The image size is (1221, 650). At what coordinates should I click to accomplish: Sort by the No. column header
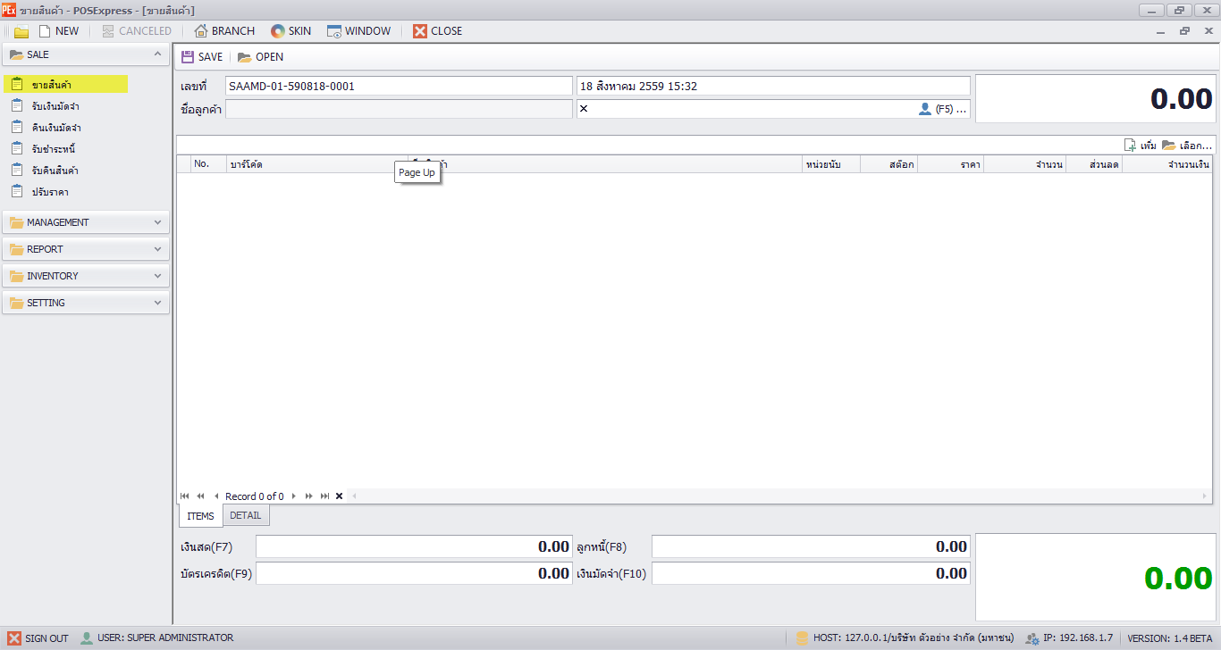pos(208,164)
